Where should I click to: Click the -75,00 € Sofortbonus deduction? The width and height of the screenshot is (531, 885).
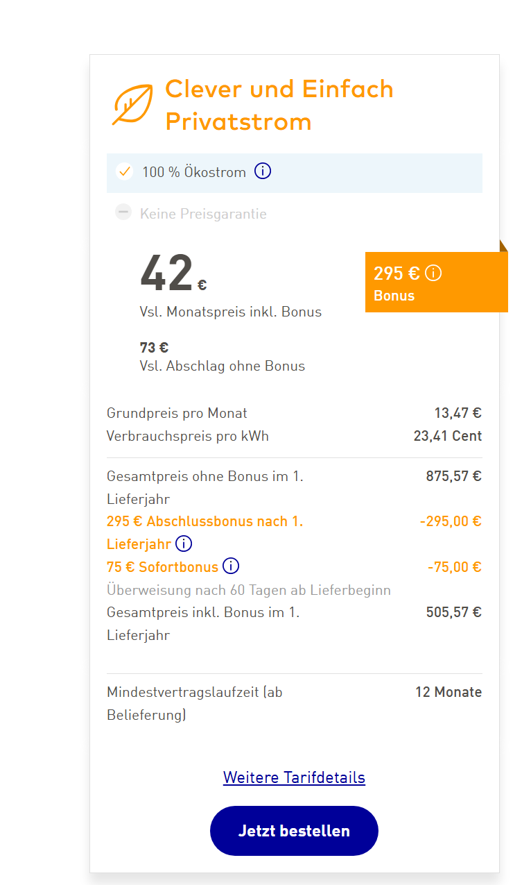click(454, 566)
